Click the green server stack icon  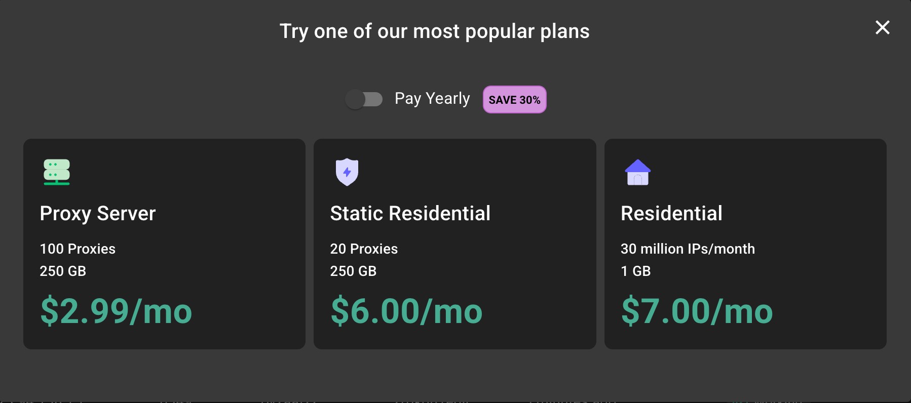[57, 172]
